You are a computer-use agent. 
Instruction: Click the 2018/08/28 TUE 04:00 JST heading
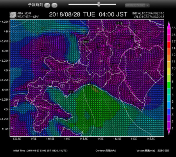coord(88,14)
